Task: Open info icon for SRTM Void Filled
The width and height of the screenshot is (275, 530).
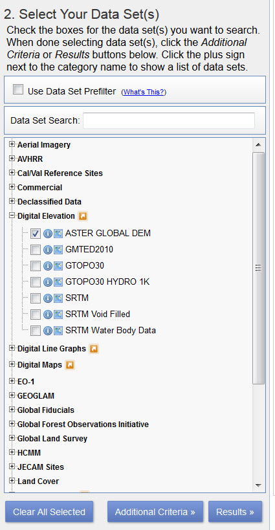Action: coord(48,315)
